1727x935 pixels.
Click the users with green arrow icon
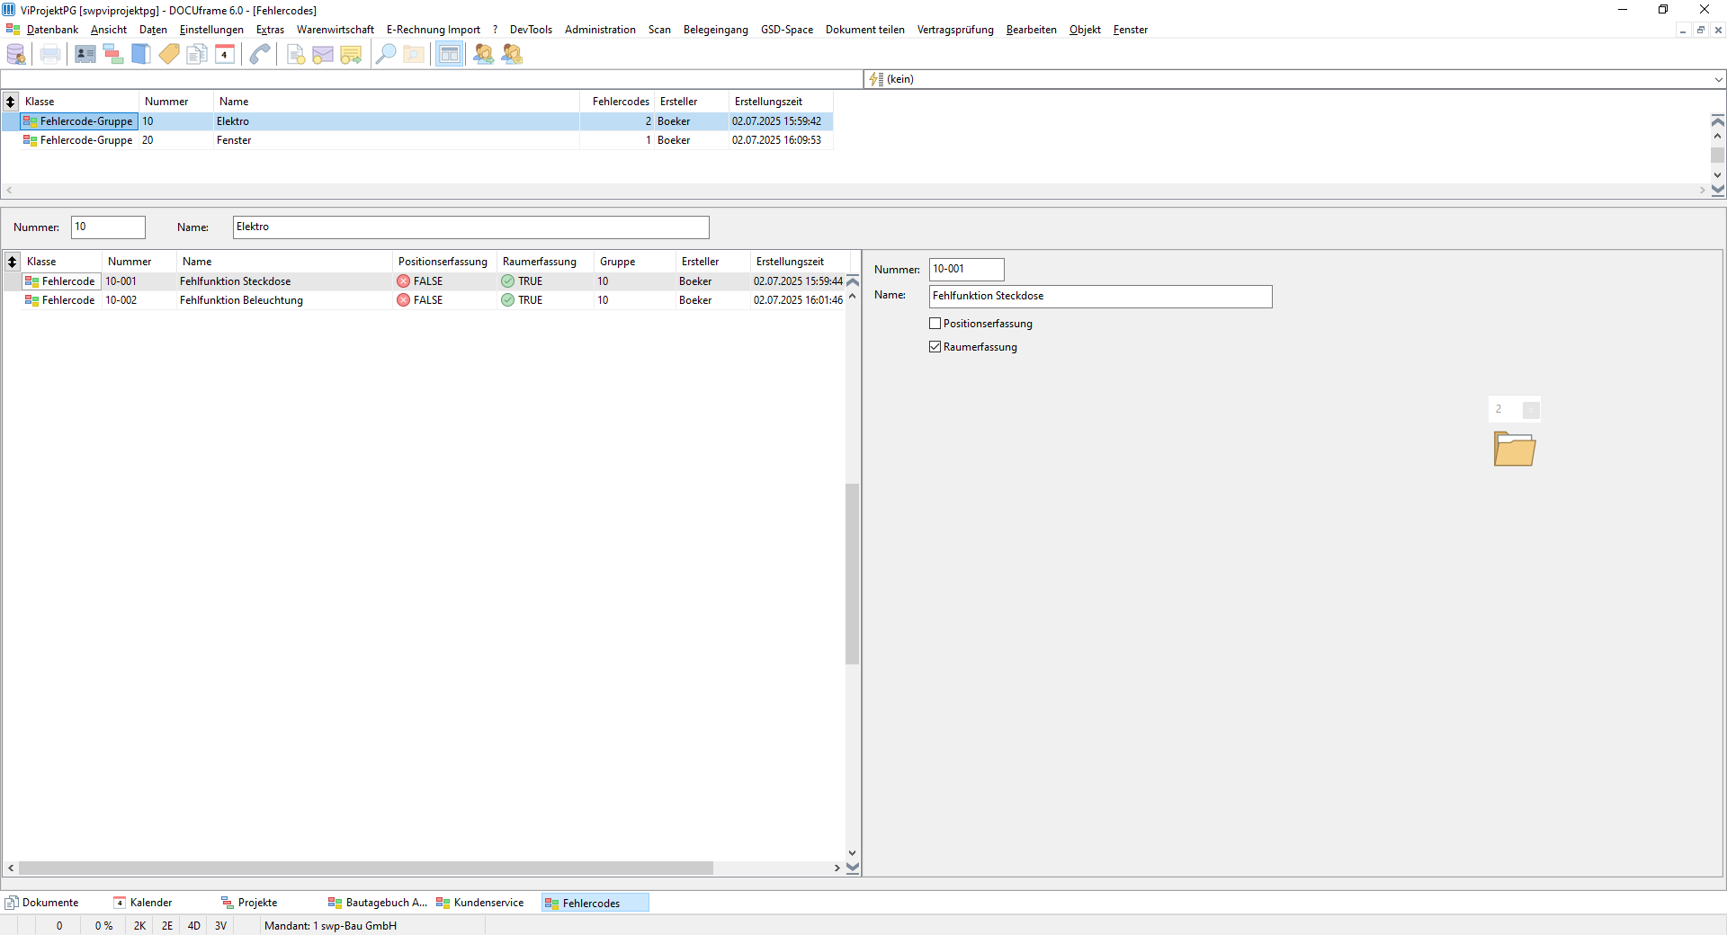[x=484, y=55]
